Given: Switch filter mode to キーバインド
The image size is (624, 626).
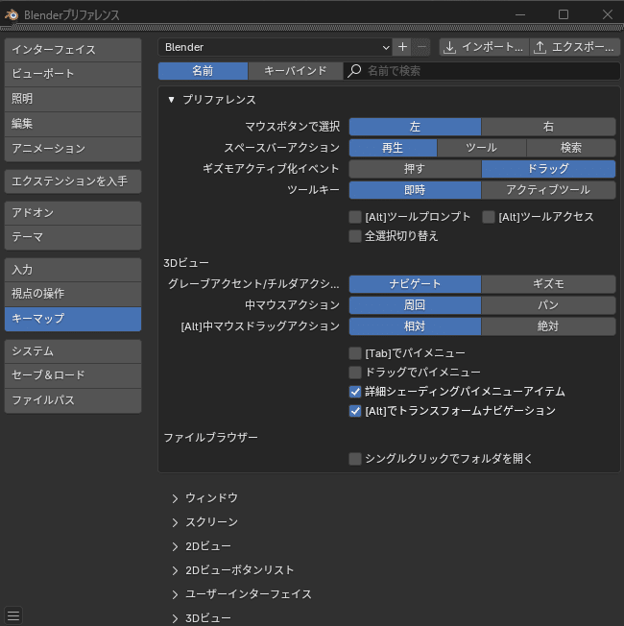Looking at the screenshot, I should click(x=295, y=71).
